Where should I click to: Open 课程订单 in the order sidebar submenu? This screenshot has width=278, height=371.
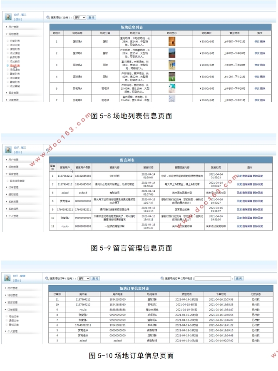[14, 321]
